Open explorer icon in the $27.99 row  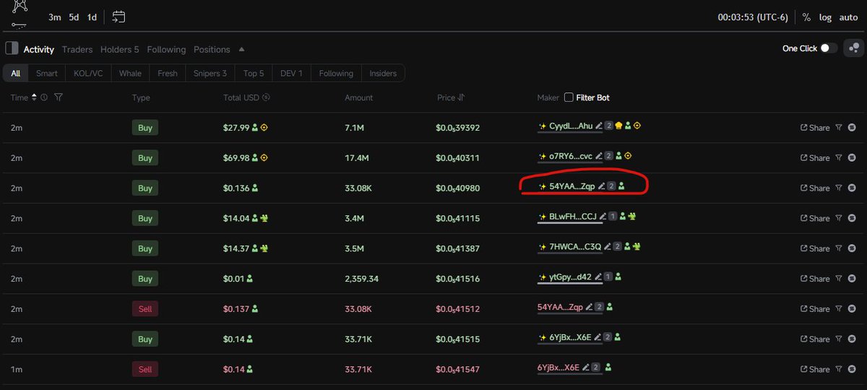tap(852, 127)
